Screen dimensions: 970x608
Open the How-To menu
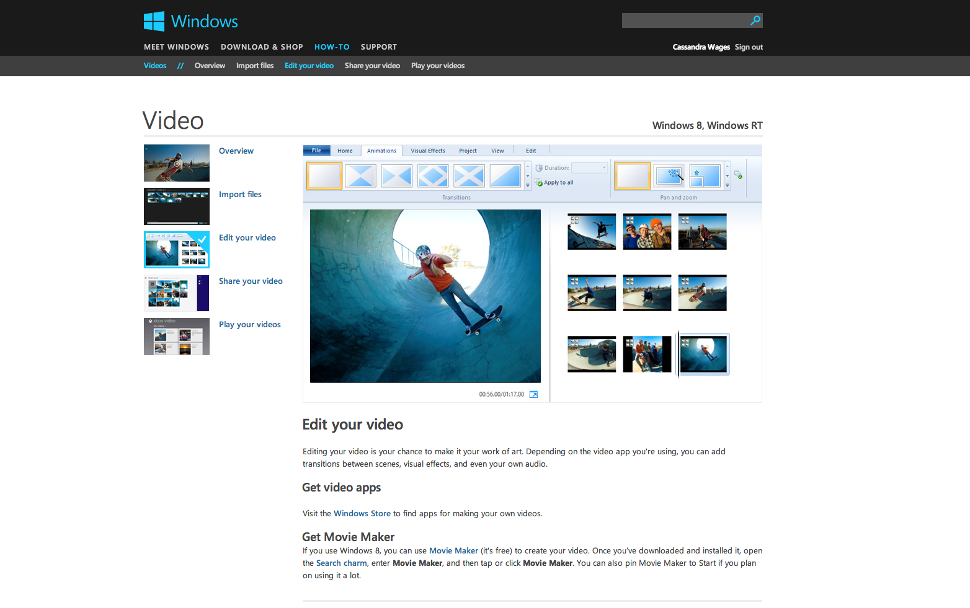coord(332,47)
